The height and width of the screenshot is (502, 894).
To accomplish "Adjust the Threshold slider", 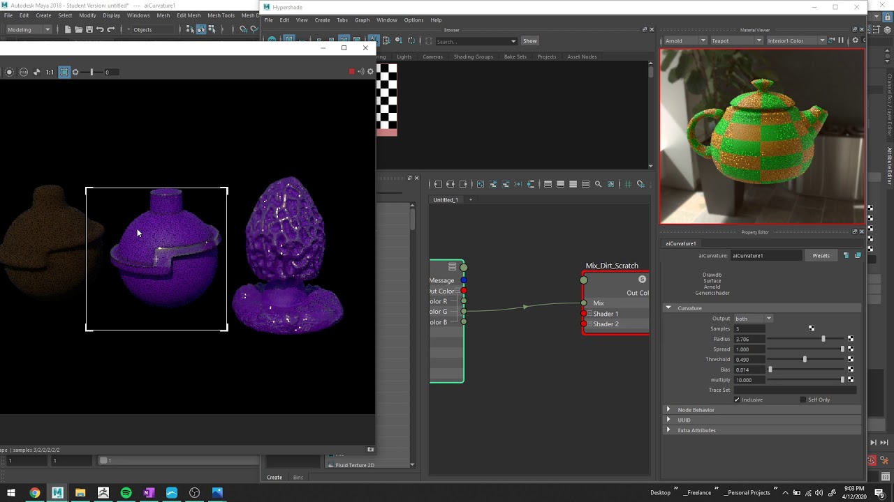I will pos(805,359).
